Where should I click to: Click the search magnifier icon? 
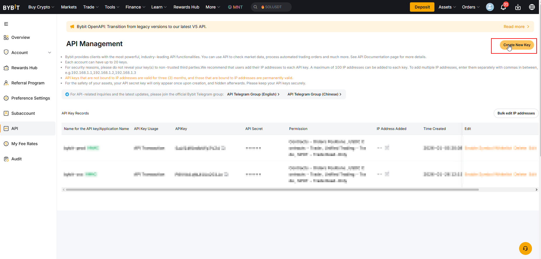click(x=255, y=7)
